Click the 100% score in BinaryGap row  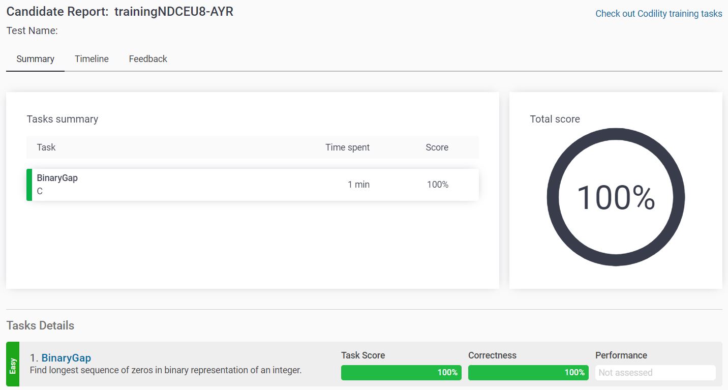coord(438,185)
